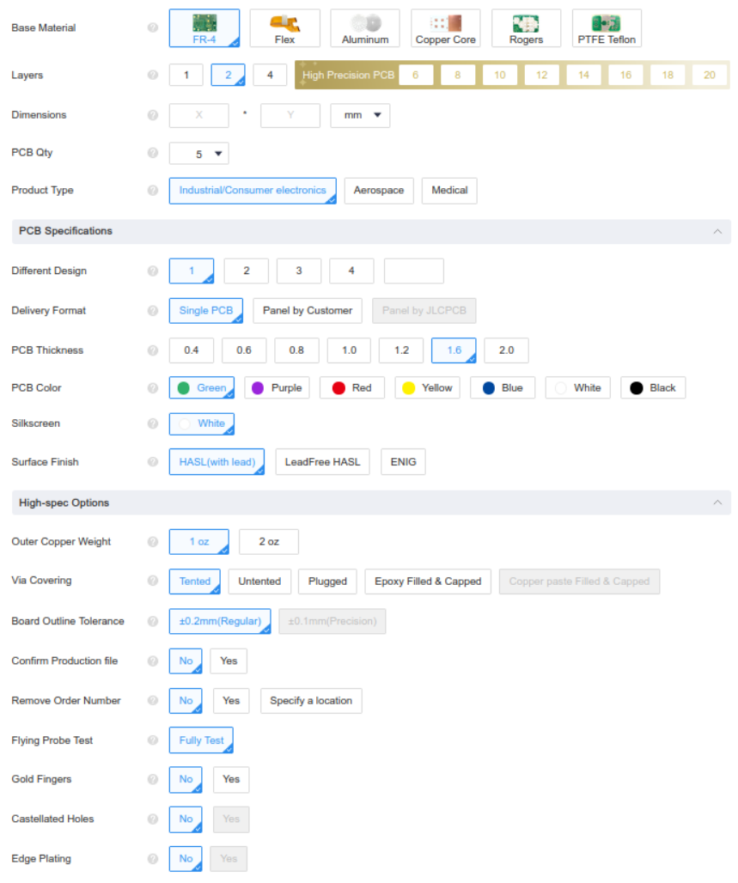Viewport: 738px width, 883px height.
Task: Choose Green PCB color
Action: pyautogui.click(x=202, y=388)
